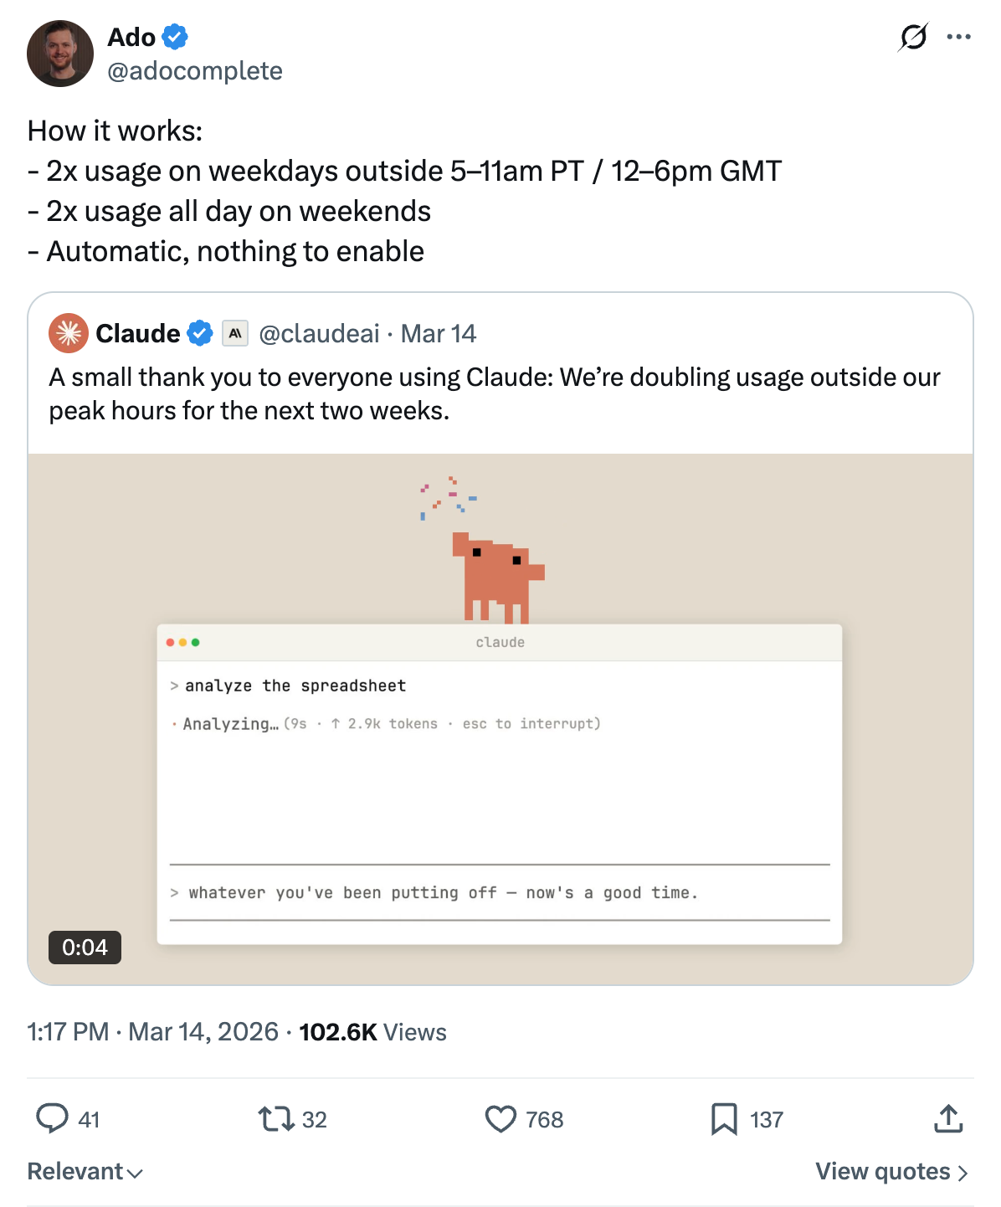Click the Claude orange starburst avatar

(x=69, y=333)
